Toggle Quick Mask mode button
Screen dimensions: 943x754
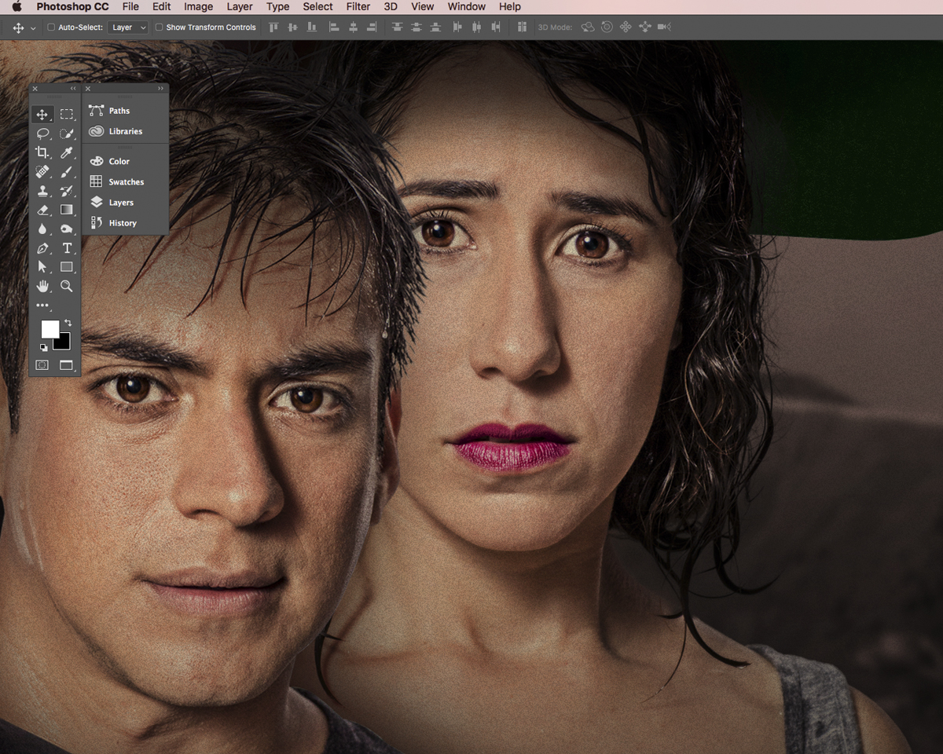coord(42,365)
